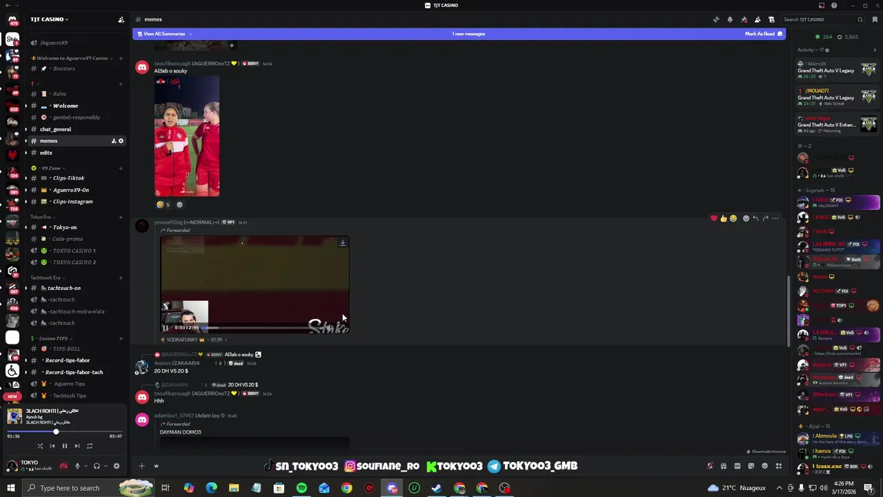Click plus attach button in message box
Viewport: 883px width, 497px height.
tap(141, 466)
